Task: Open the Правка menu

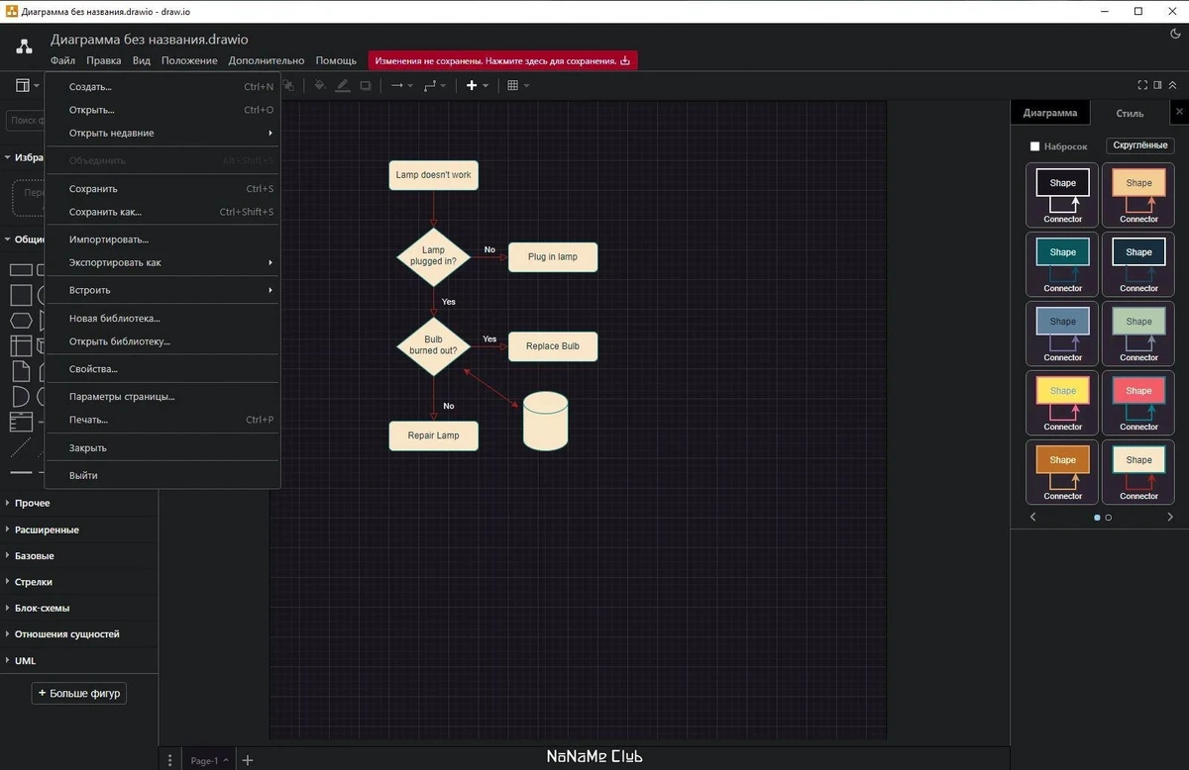Action: [104, 60]
